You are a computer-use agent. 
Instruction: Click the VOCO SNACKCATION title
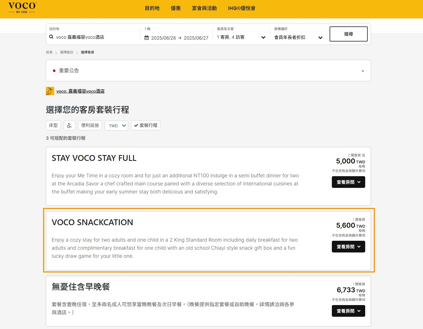click(x=92, y=222)
